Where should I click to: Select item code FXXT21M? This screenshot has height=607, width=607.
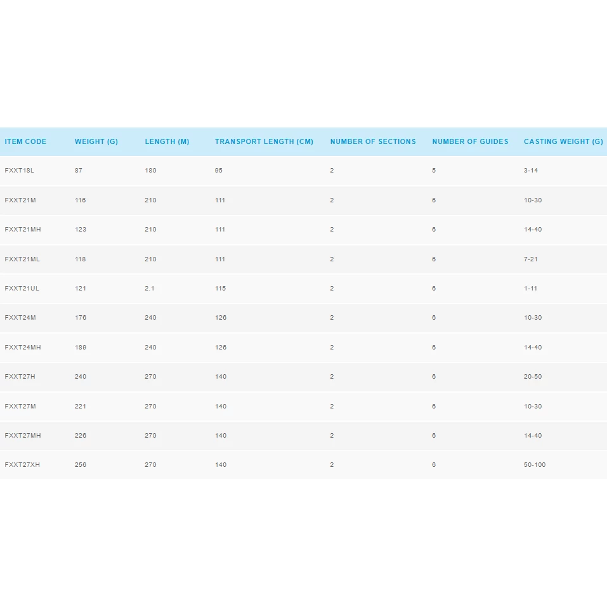coord(20,200)
